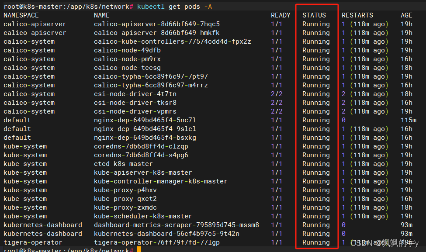
Task: Click the kubectl get pods command text
Action: (x=174, y=7)
